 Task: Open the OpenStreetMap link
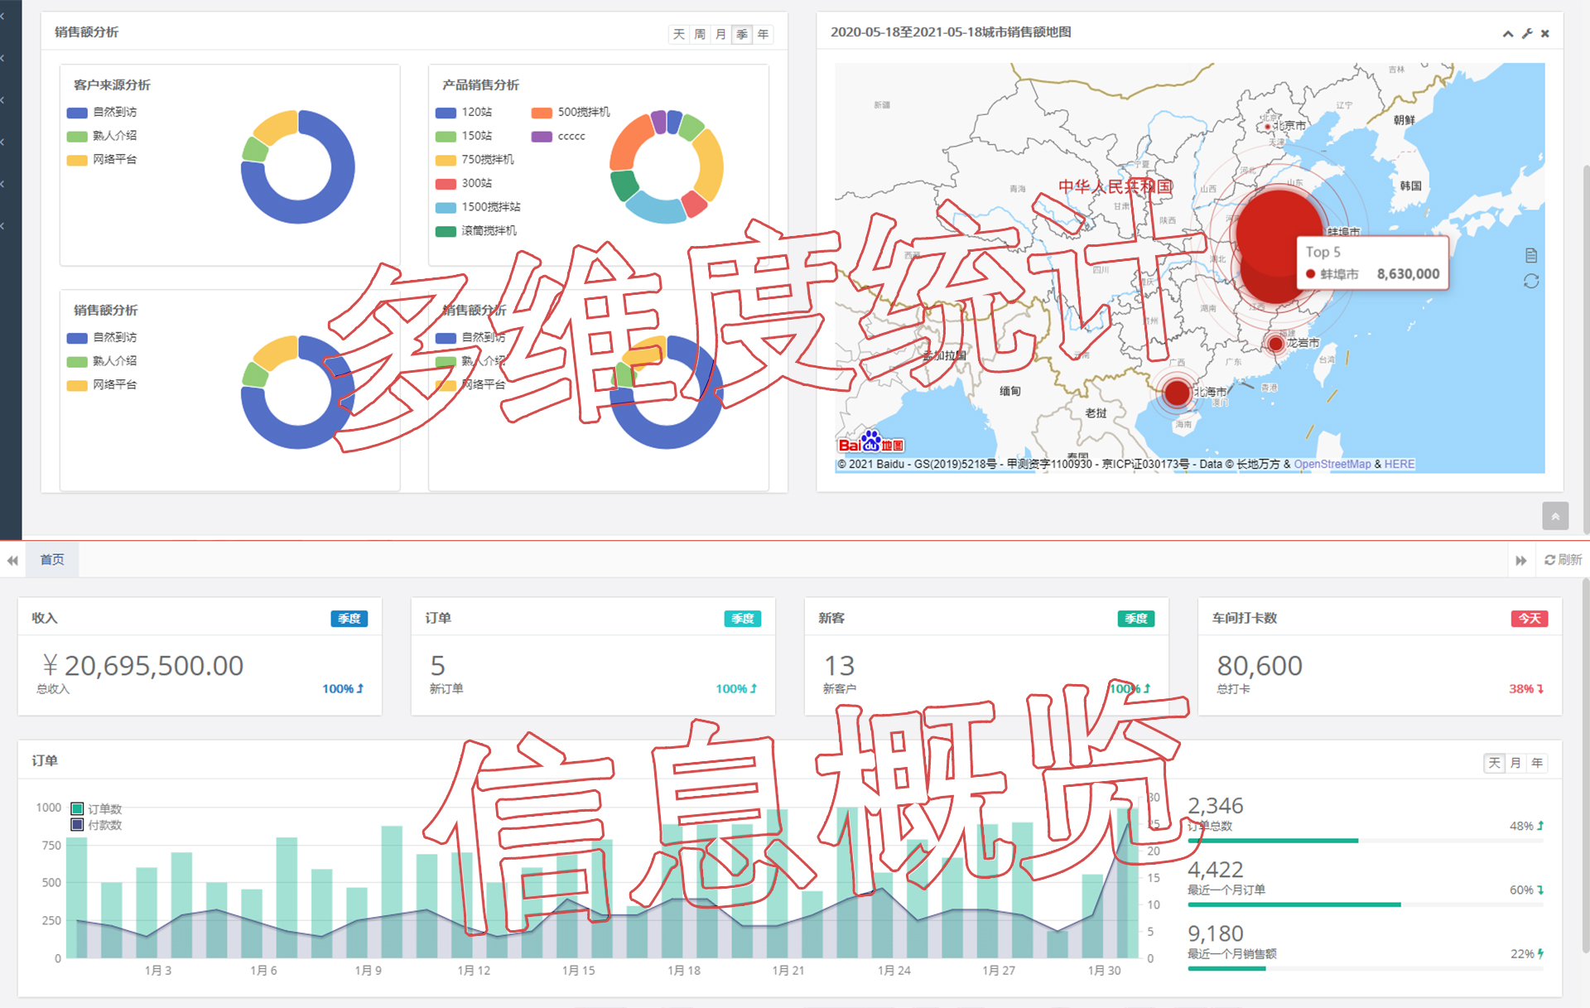pyautogui.click(x=1332, y=464)
